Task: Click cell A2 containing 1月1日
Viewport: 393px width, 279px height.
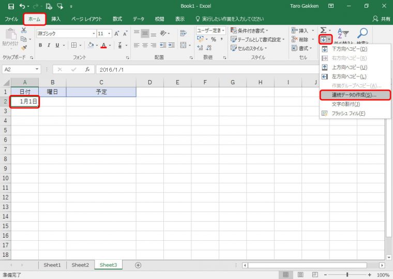Action: point(25,101)
